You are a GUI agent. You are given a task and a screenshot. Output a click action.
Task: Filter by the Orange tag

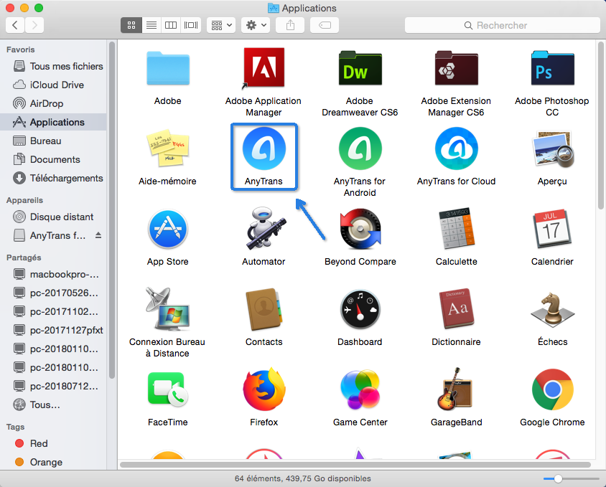pyautogui.click(x=53, y=462)
